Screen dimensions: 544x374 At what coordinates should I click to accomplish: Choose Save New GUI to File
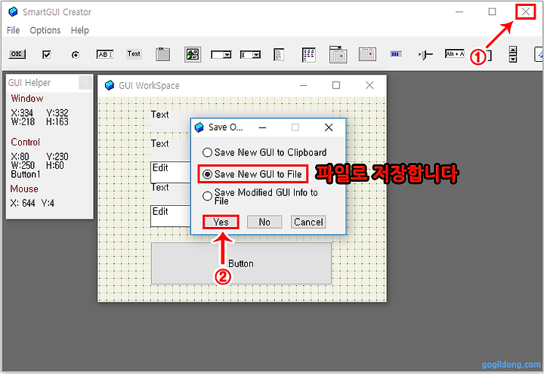[x=252, y=174]
